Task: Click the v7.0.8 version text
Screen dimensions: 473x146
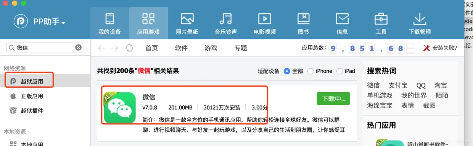Action: [x=150, y=108]
